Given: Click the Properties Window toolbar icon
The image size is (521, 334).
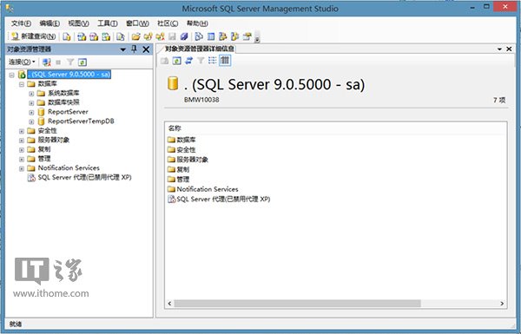Looking at the screenshot, I should pyautogui.click(x=247, y=36).
